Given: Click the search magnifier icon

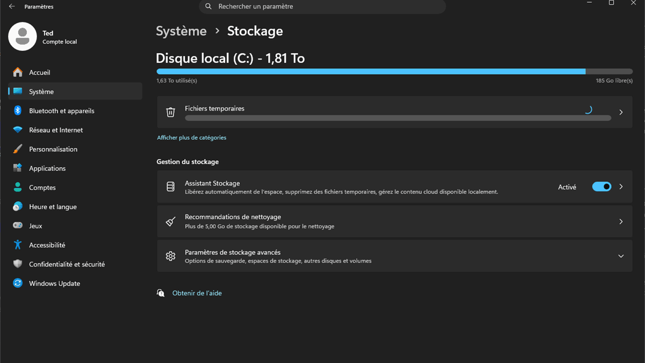Looking at the screenshot, I should pyautogui.click(x=208, y=6).
